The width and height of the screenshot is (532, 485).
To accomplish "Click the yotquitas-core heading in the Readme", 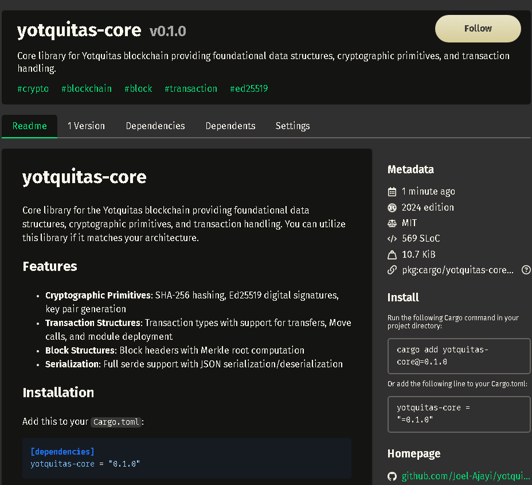I will (84, 177).
